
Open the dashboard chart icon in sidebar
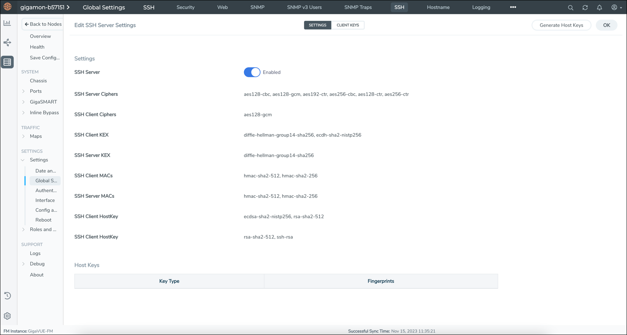pyautogui.click(x=7, y=23)
